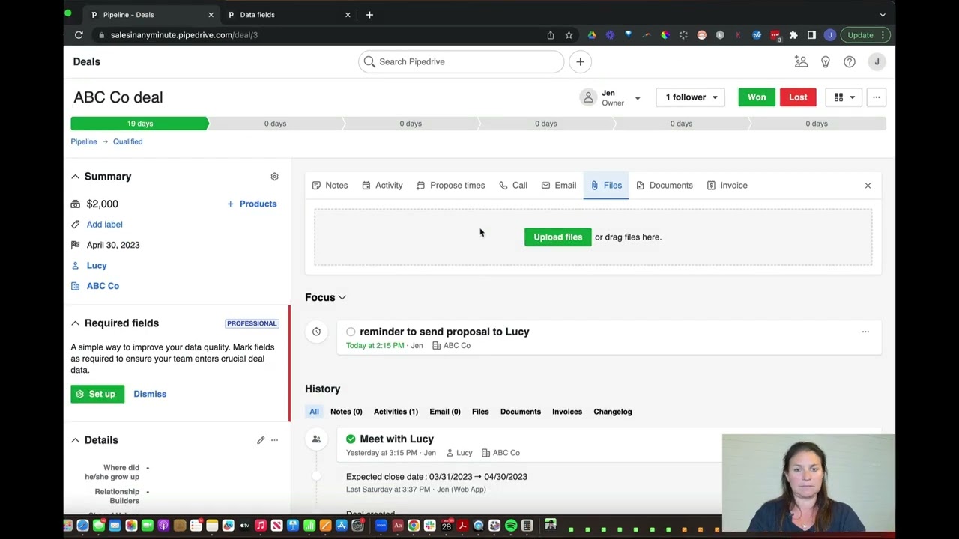Open the Chrome three-dot menu beside Update
The height and width of the screenshot is (539, 959).
[883, 35]
